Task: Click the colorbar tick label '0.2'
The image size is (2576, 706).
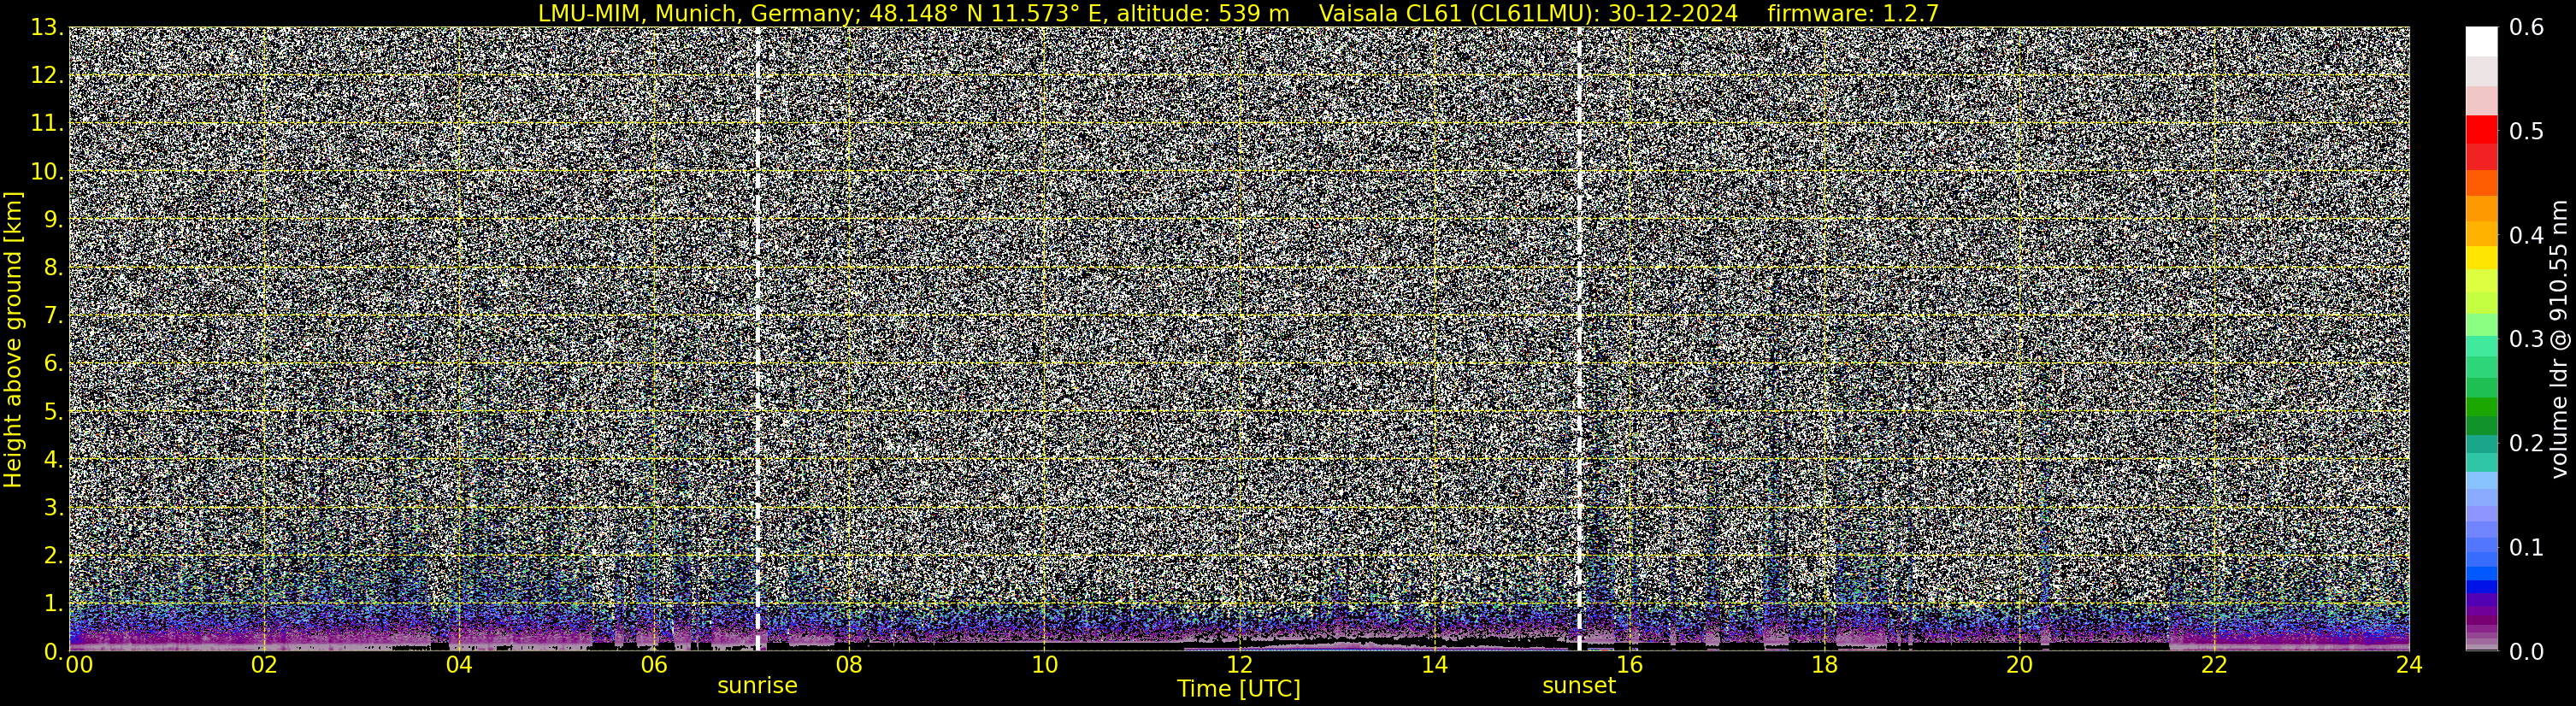Action: 2527,444
